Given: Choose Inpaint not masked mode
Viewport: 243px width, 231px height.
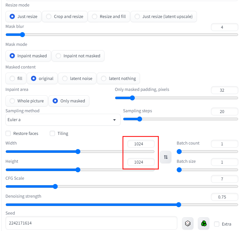Looking at the screenshot, I should (78, 56).
